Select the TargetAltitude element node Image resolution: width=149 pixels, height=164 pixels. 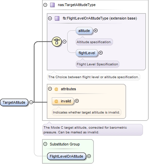point(14,102)
